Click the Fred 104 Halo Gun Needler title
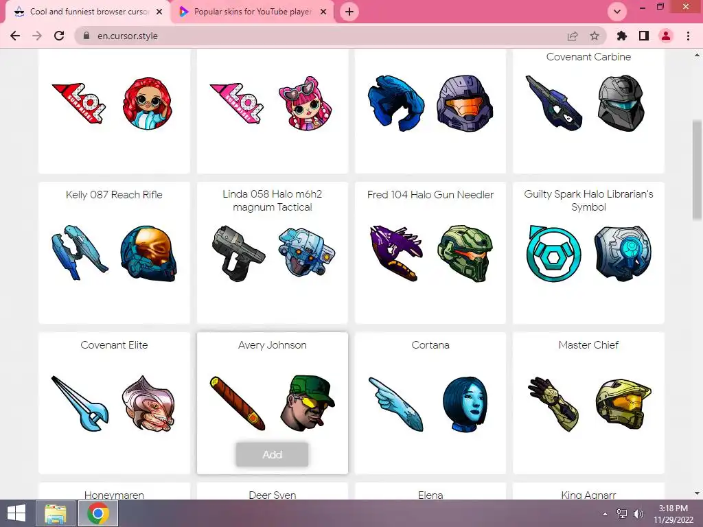The height and width of the screenshot is (527, 703). (x=430, y=195)
